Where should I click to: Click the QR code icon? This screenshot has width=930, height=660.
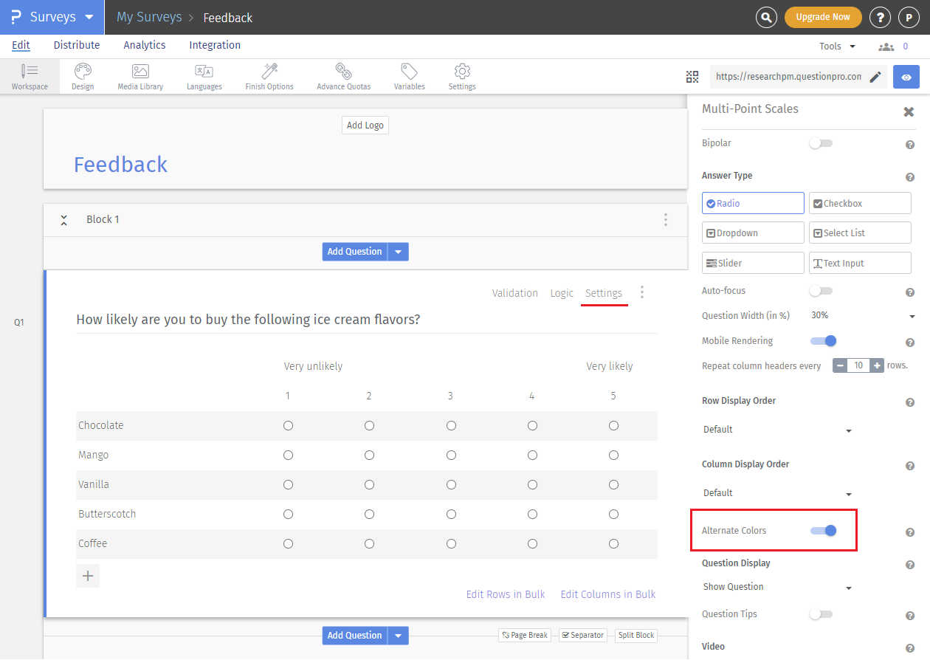point(692,77)
